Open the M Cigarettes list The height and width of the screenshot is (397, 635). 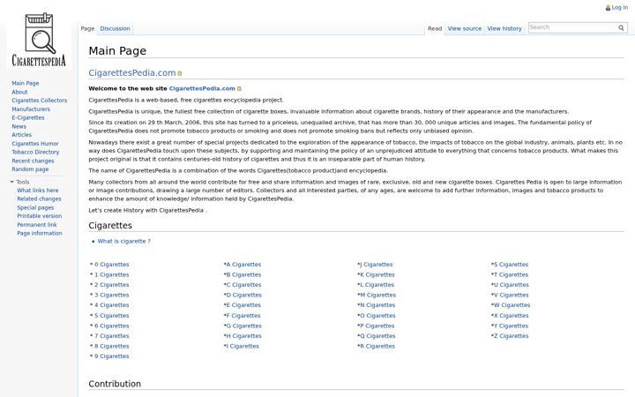pos(377,295)
